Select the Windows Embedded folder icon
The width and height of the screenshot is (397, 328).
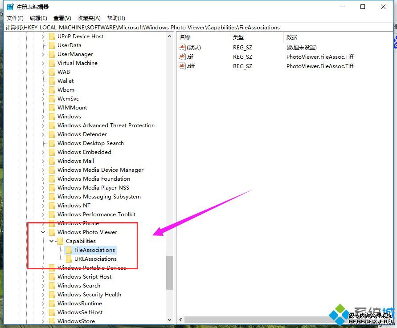(52, 152)
